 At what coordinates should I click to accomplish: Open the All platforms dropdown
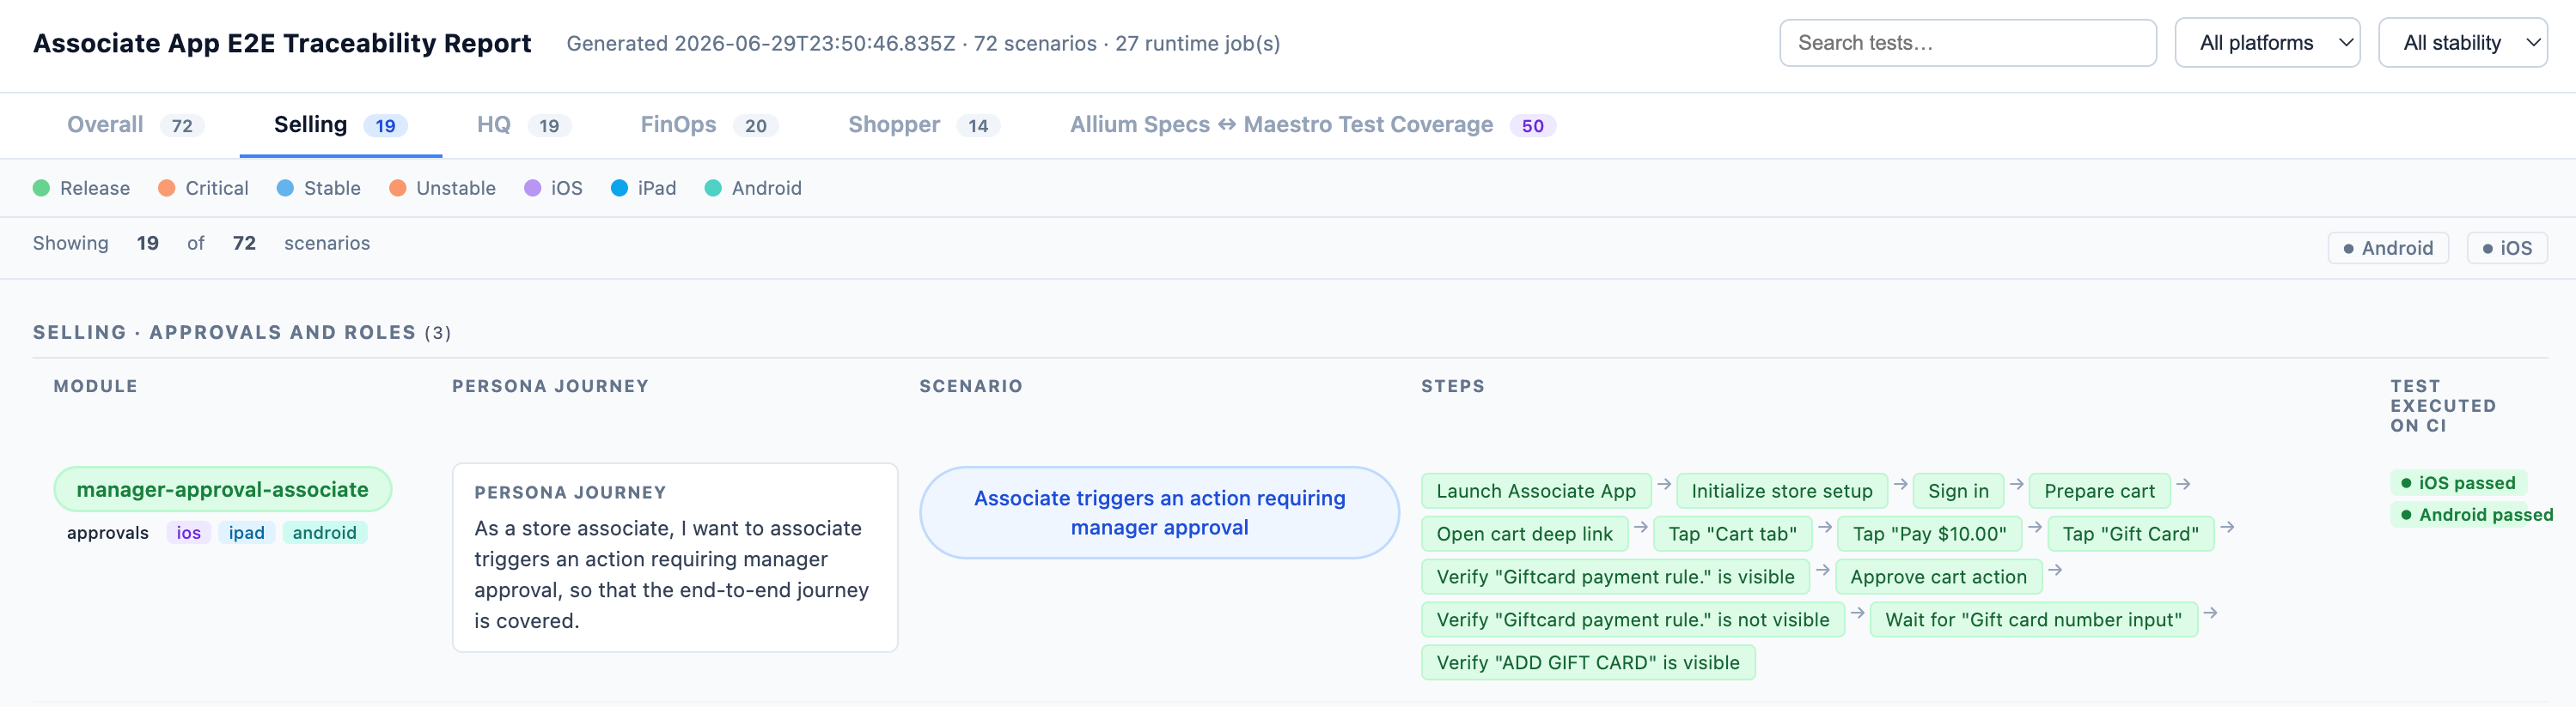click(x=2267, y=43)
